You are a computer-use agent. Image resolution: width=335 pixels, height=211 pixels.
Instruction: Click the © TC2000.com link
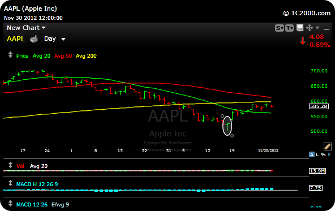click(307, 13)
